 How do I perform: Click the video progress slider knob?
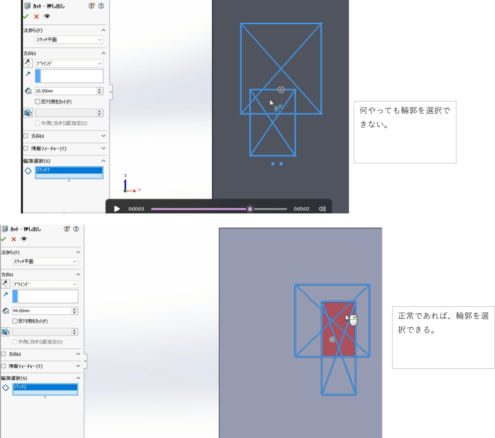(x=250, y=209)
